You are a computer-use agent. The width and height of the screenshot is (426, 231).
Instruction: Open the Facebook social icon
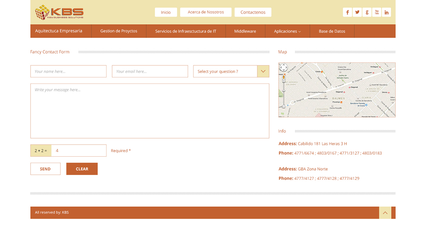point(347,12)
